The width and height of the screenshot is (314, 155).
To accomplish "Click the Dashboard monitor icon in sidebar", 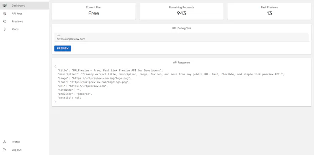I will [5, 5].
